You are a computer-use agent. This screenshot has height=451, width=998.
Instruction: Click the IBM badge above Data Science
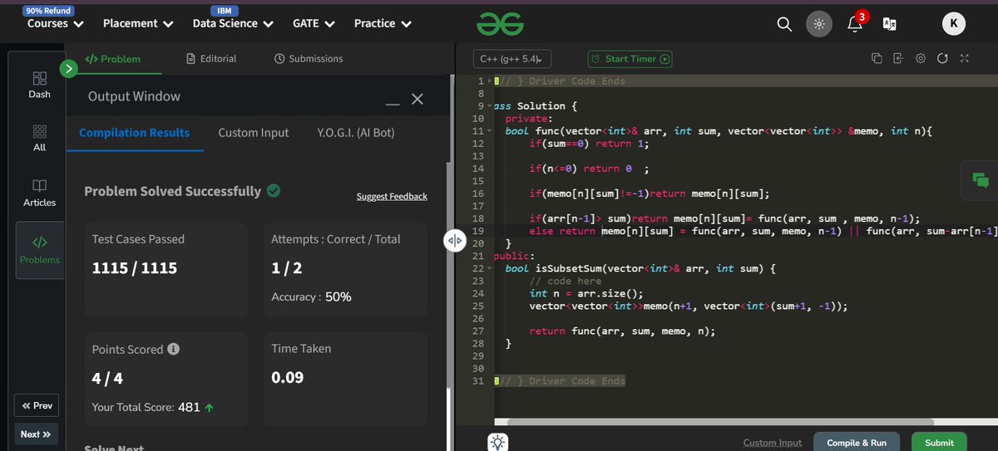pyautogui.click(x=224, y=11)
